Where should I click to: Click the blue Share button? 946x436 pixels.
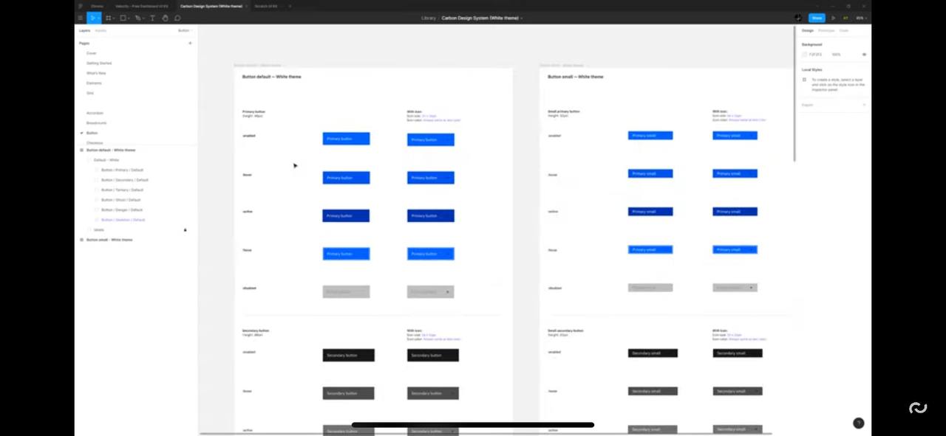point(817,18)
